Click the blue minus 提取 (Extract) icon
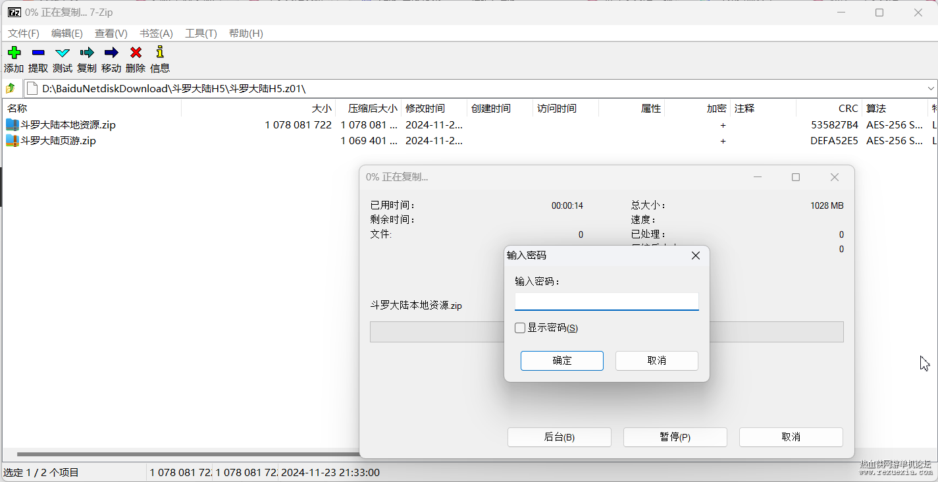Viewport: 938px width, 482px height. coord(38,53)
